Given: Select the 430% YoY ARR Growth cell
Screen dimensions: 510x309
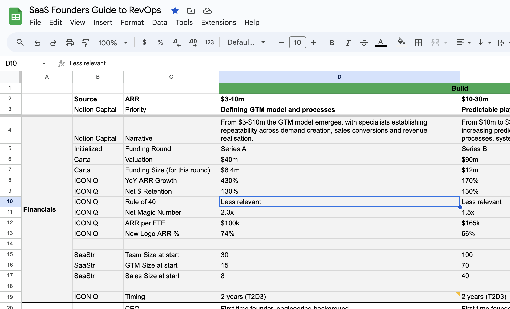Looking at the screenshot, I should [339, 181].
